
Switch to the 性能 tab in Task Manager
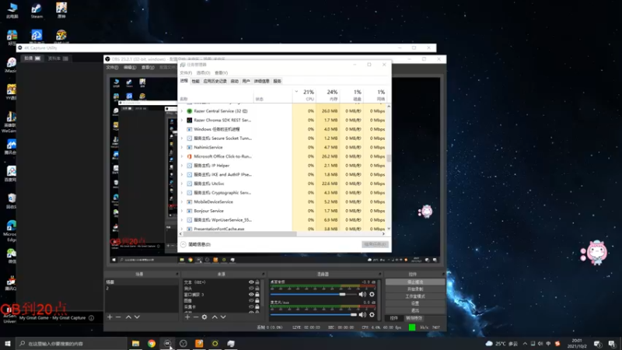(x=196, y=82)
